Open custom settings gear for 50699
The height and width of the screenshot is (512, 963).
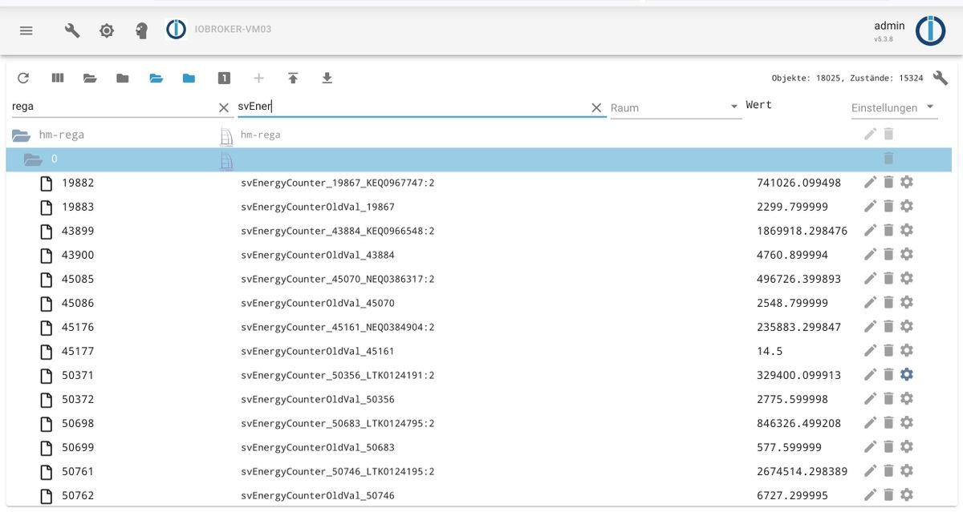coord(907,447)
